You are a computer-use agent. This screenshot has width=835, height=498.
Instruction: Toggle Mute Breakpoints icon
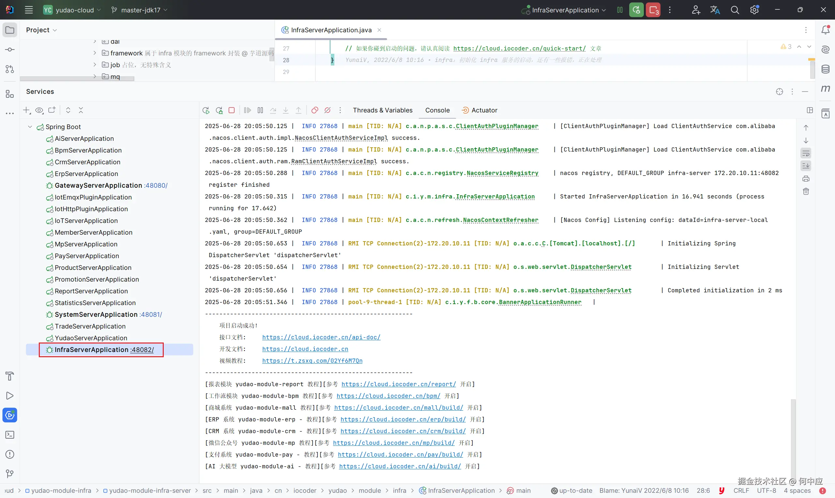(x=327, y=110)
